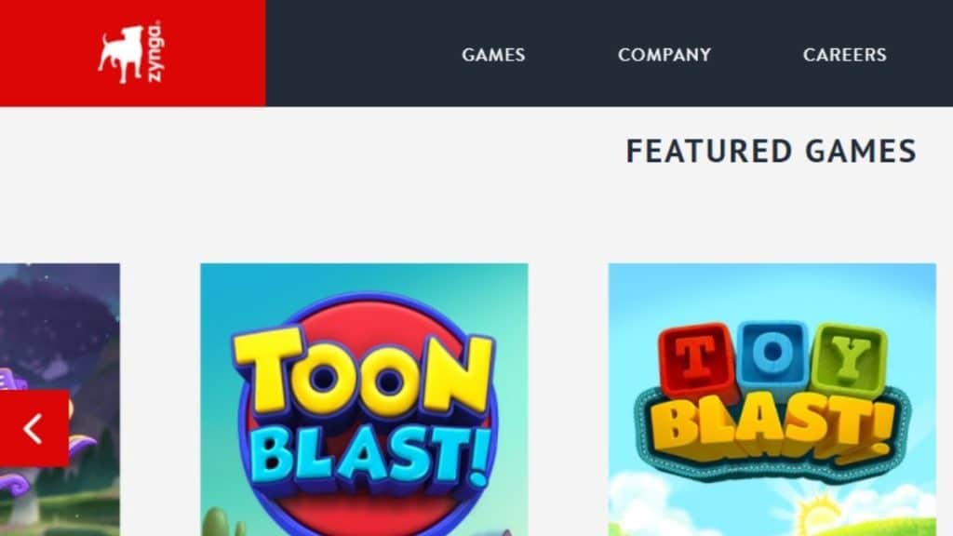953x536 pixels.
Task: Click the blue O block in Toy Blast logo
Action: click(772, 353)
